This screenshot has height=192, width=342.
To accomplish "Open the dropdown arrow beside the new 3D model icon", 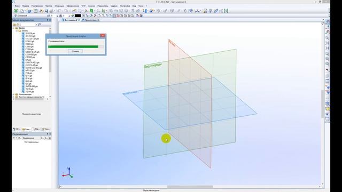I will click(32, 11).
